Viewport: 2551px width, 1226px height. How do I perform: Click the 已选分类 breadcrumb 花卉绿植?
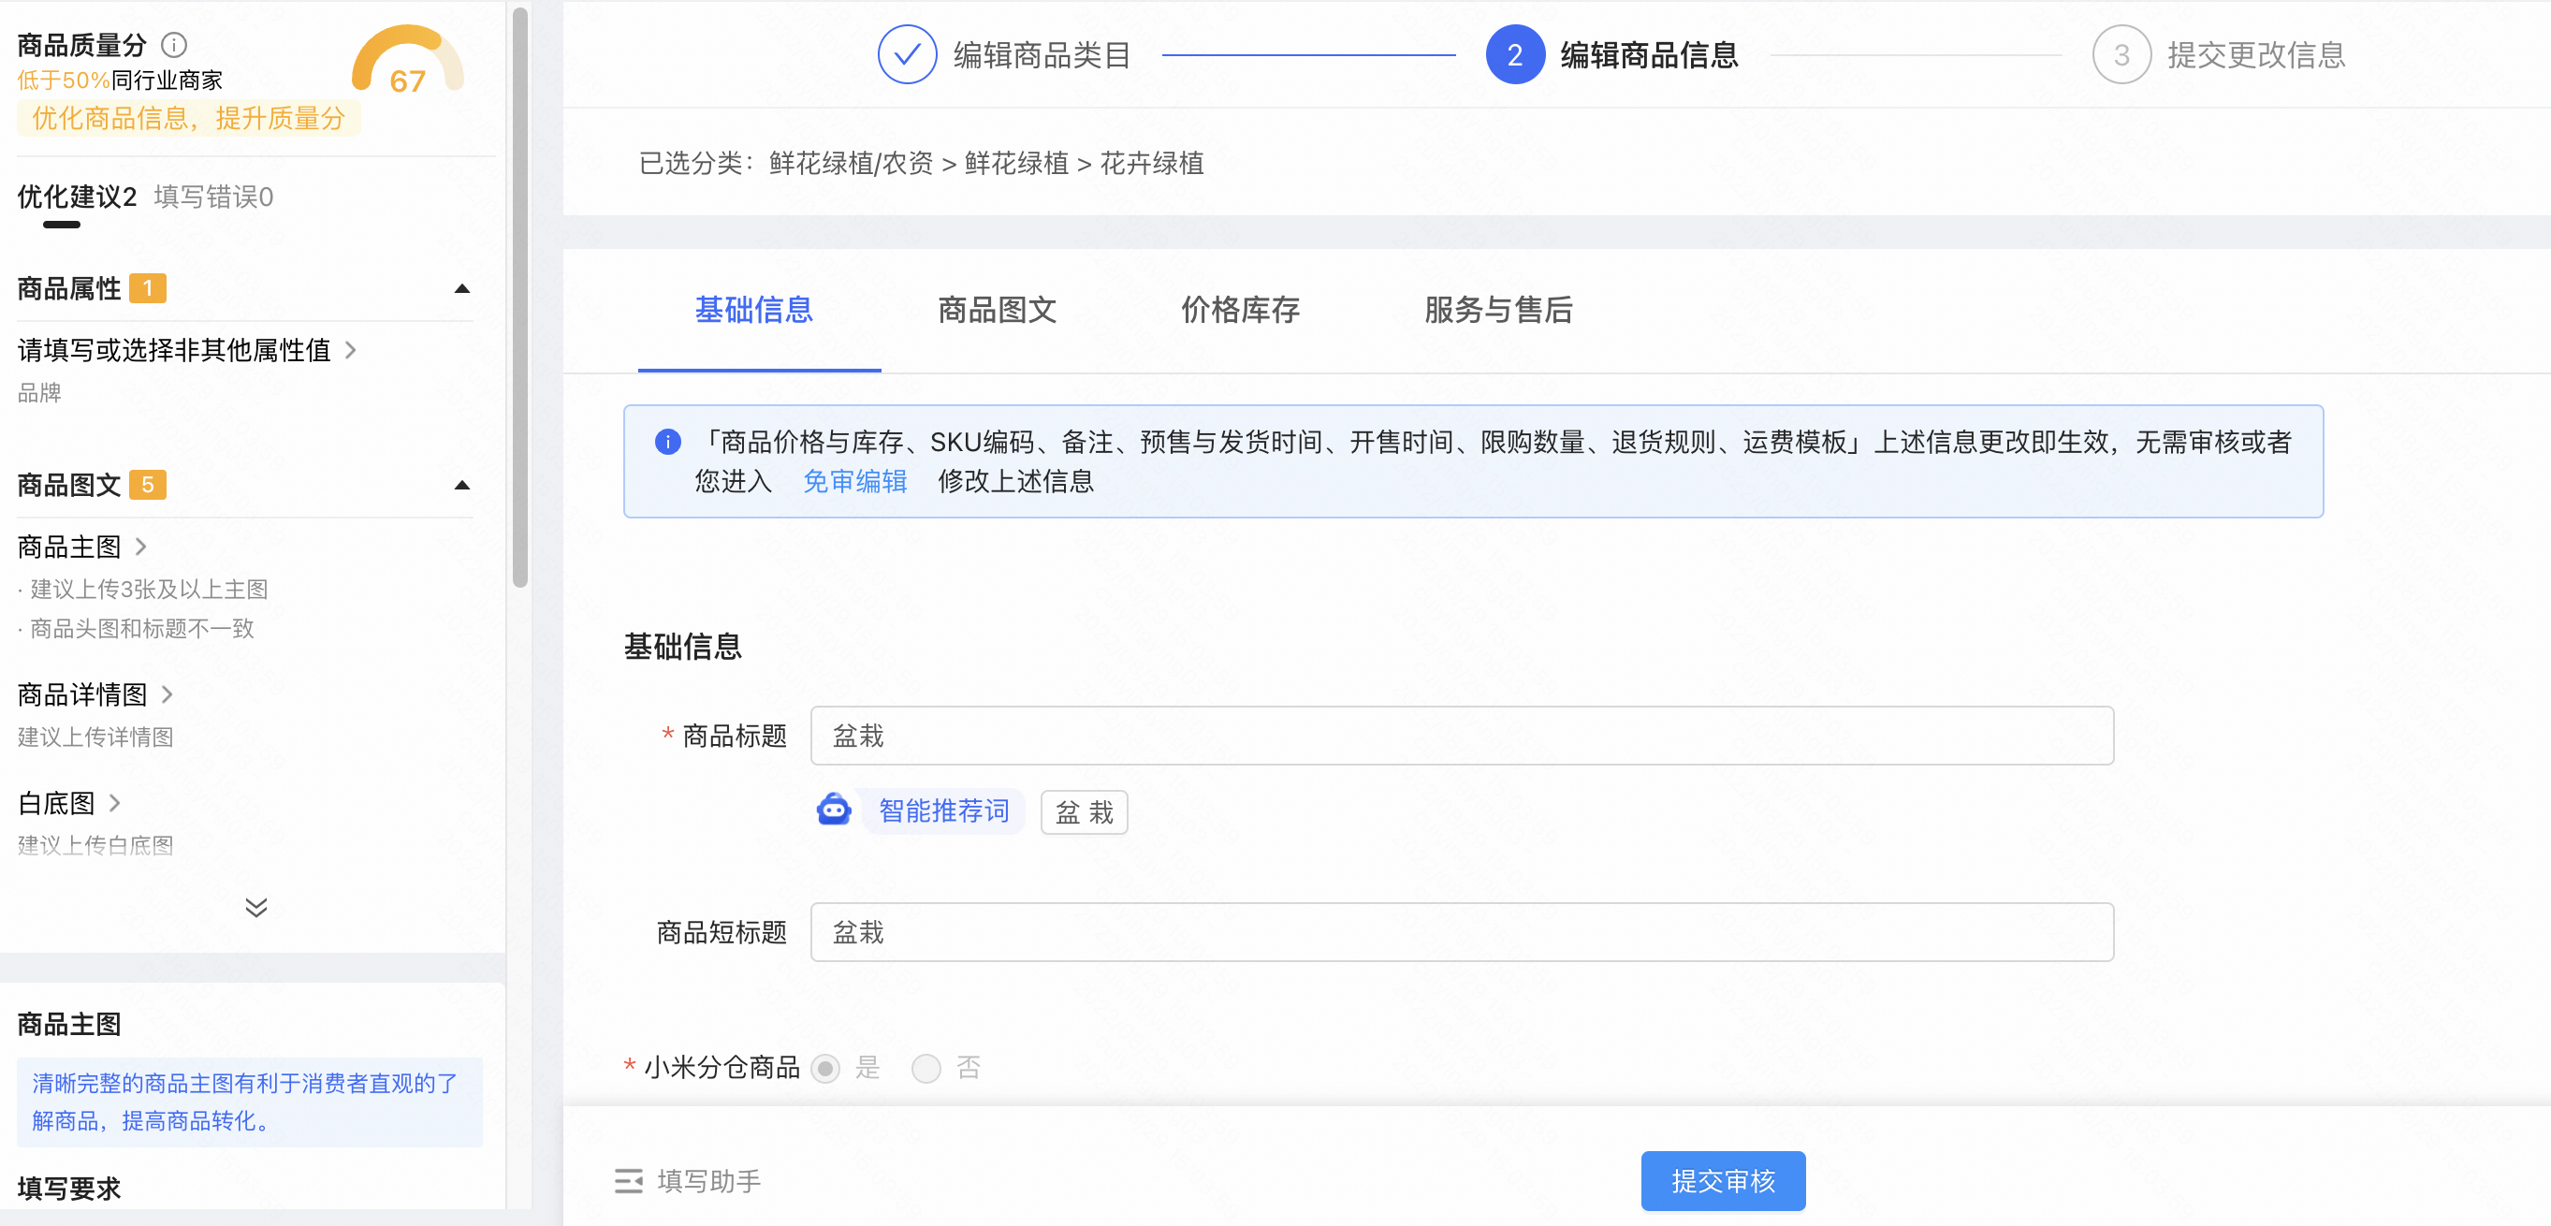[1152, 164]
